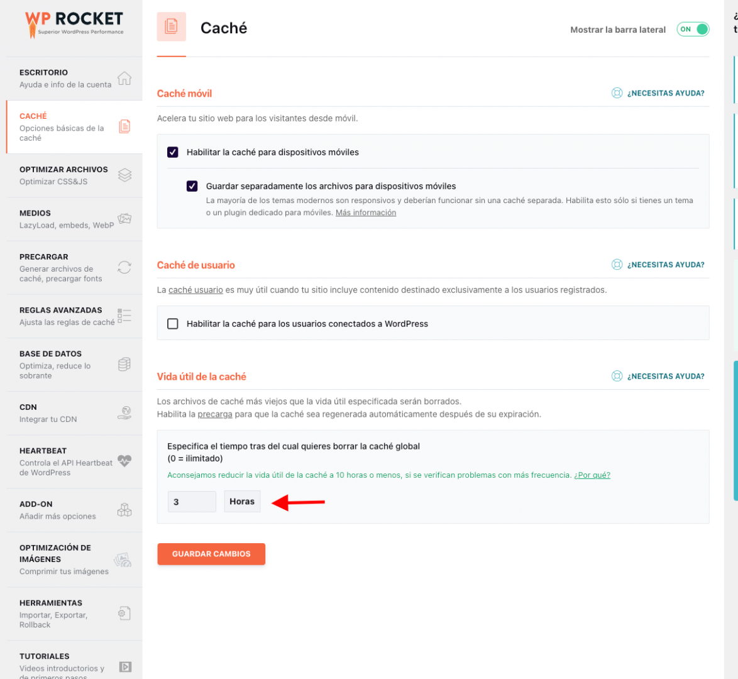Image resolution: width=738 pixels, height=679 pixels.
Task: Select the Caché menu item
Action: (74, 126)
